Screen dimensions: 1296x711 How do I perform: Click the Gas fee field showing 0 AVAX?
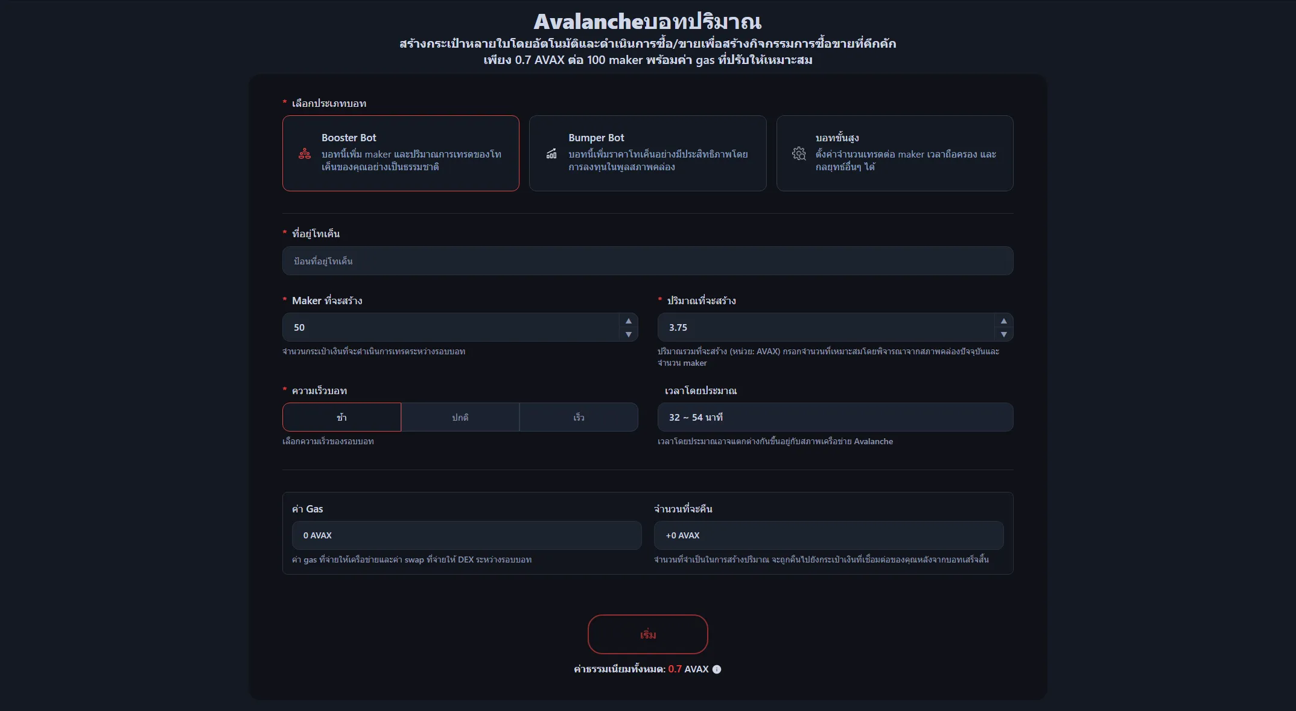(x=466, y=535)
